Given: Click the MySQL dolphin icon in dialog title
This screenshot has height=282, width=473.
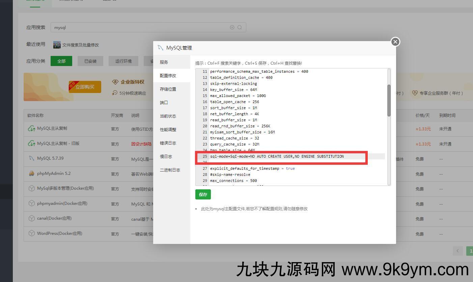Looking at the screenshot, I should pos(161,48).
